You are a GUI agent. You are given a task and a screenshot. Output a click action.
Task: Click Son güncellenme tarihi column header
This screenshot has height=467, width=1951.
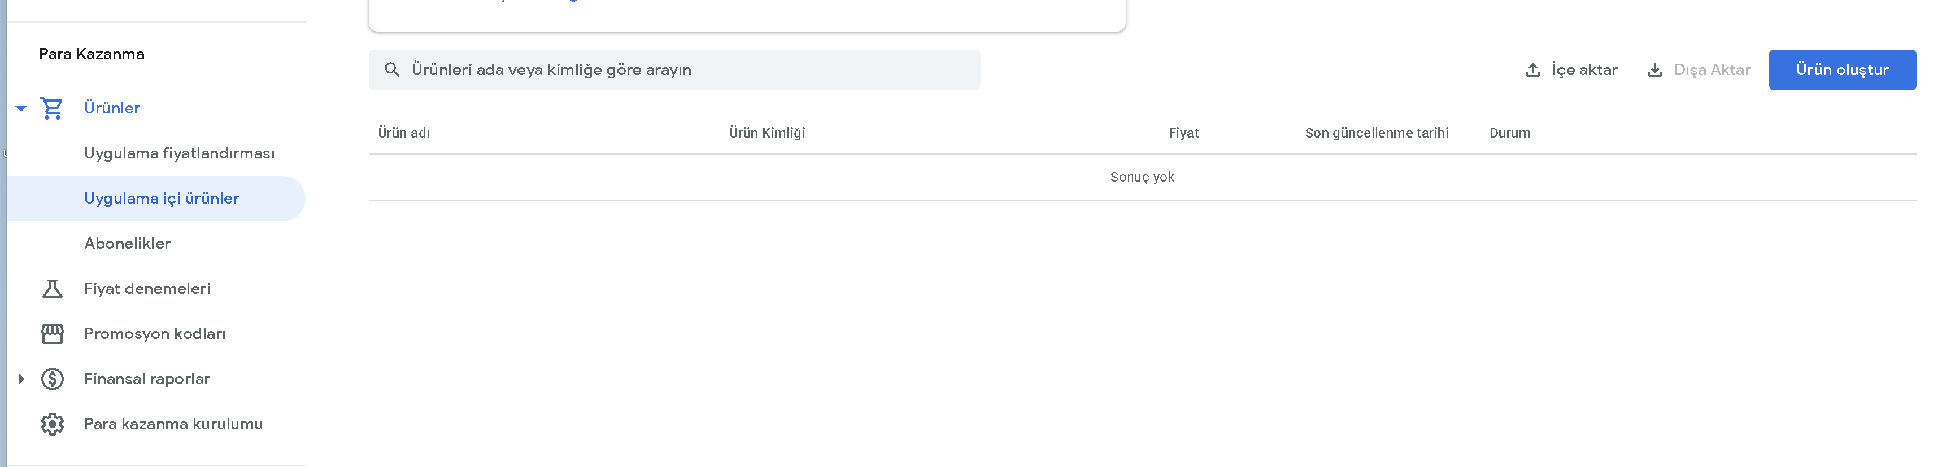(1376, 133)
